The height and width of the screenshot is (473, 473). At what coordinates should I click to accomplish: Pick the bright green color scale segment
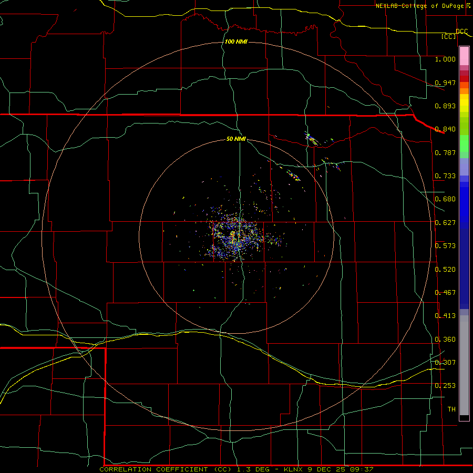click(464, 143)
